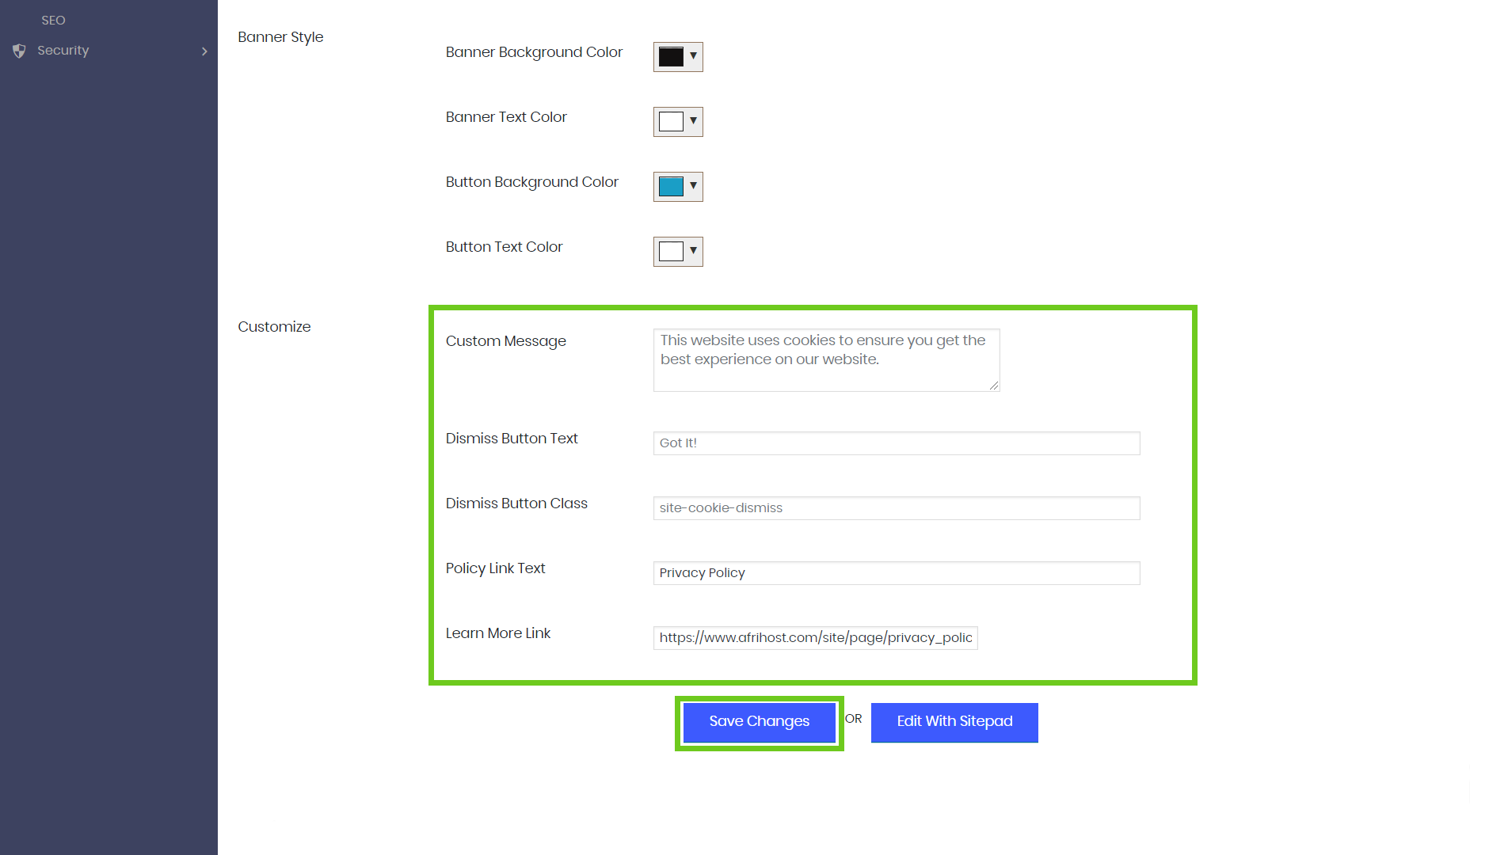
Task: Click the Button Text Color swatch
Action: tap(671, 252)
